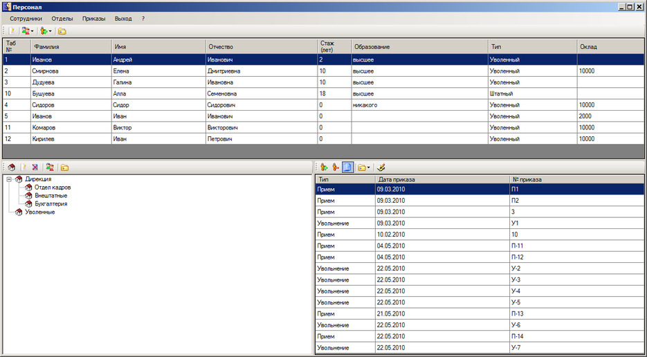Click the pencil sign icon in orders toolbar
Viewport: 647px width, 357px height.
[381, 167]
